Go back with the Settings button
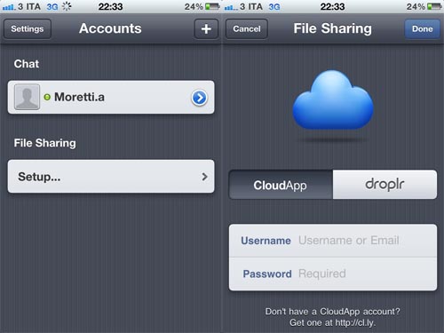444x333 pixels. point(28,28)
